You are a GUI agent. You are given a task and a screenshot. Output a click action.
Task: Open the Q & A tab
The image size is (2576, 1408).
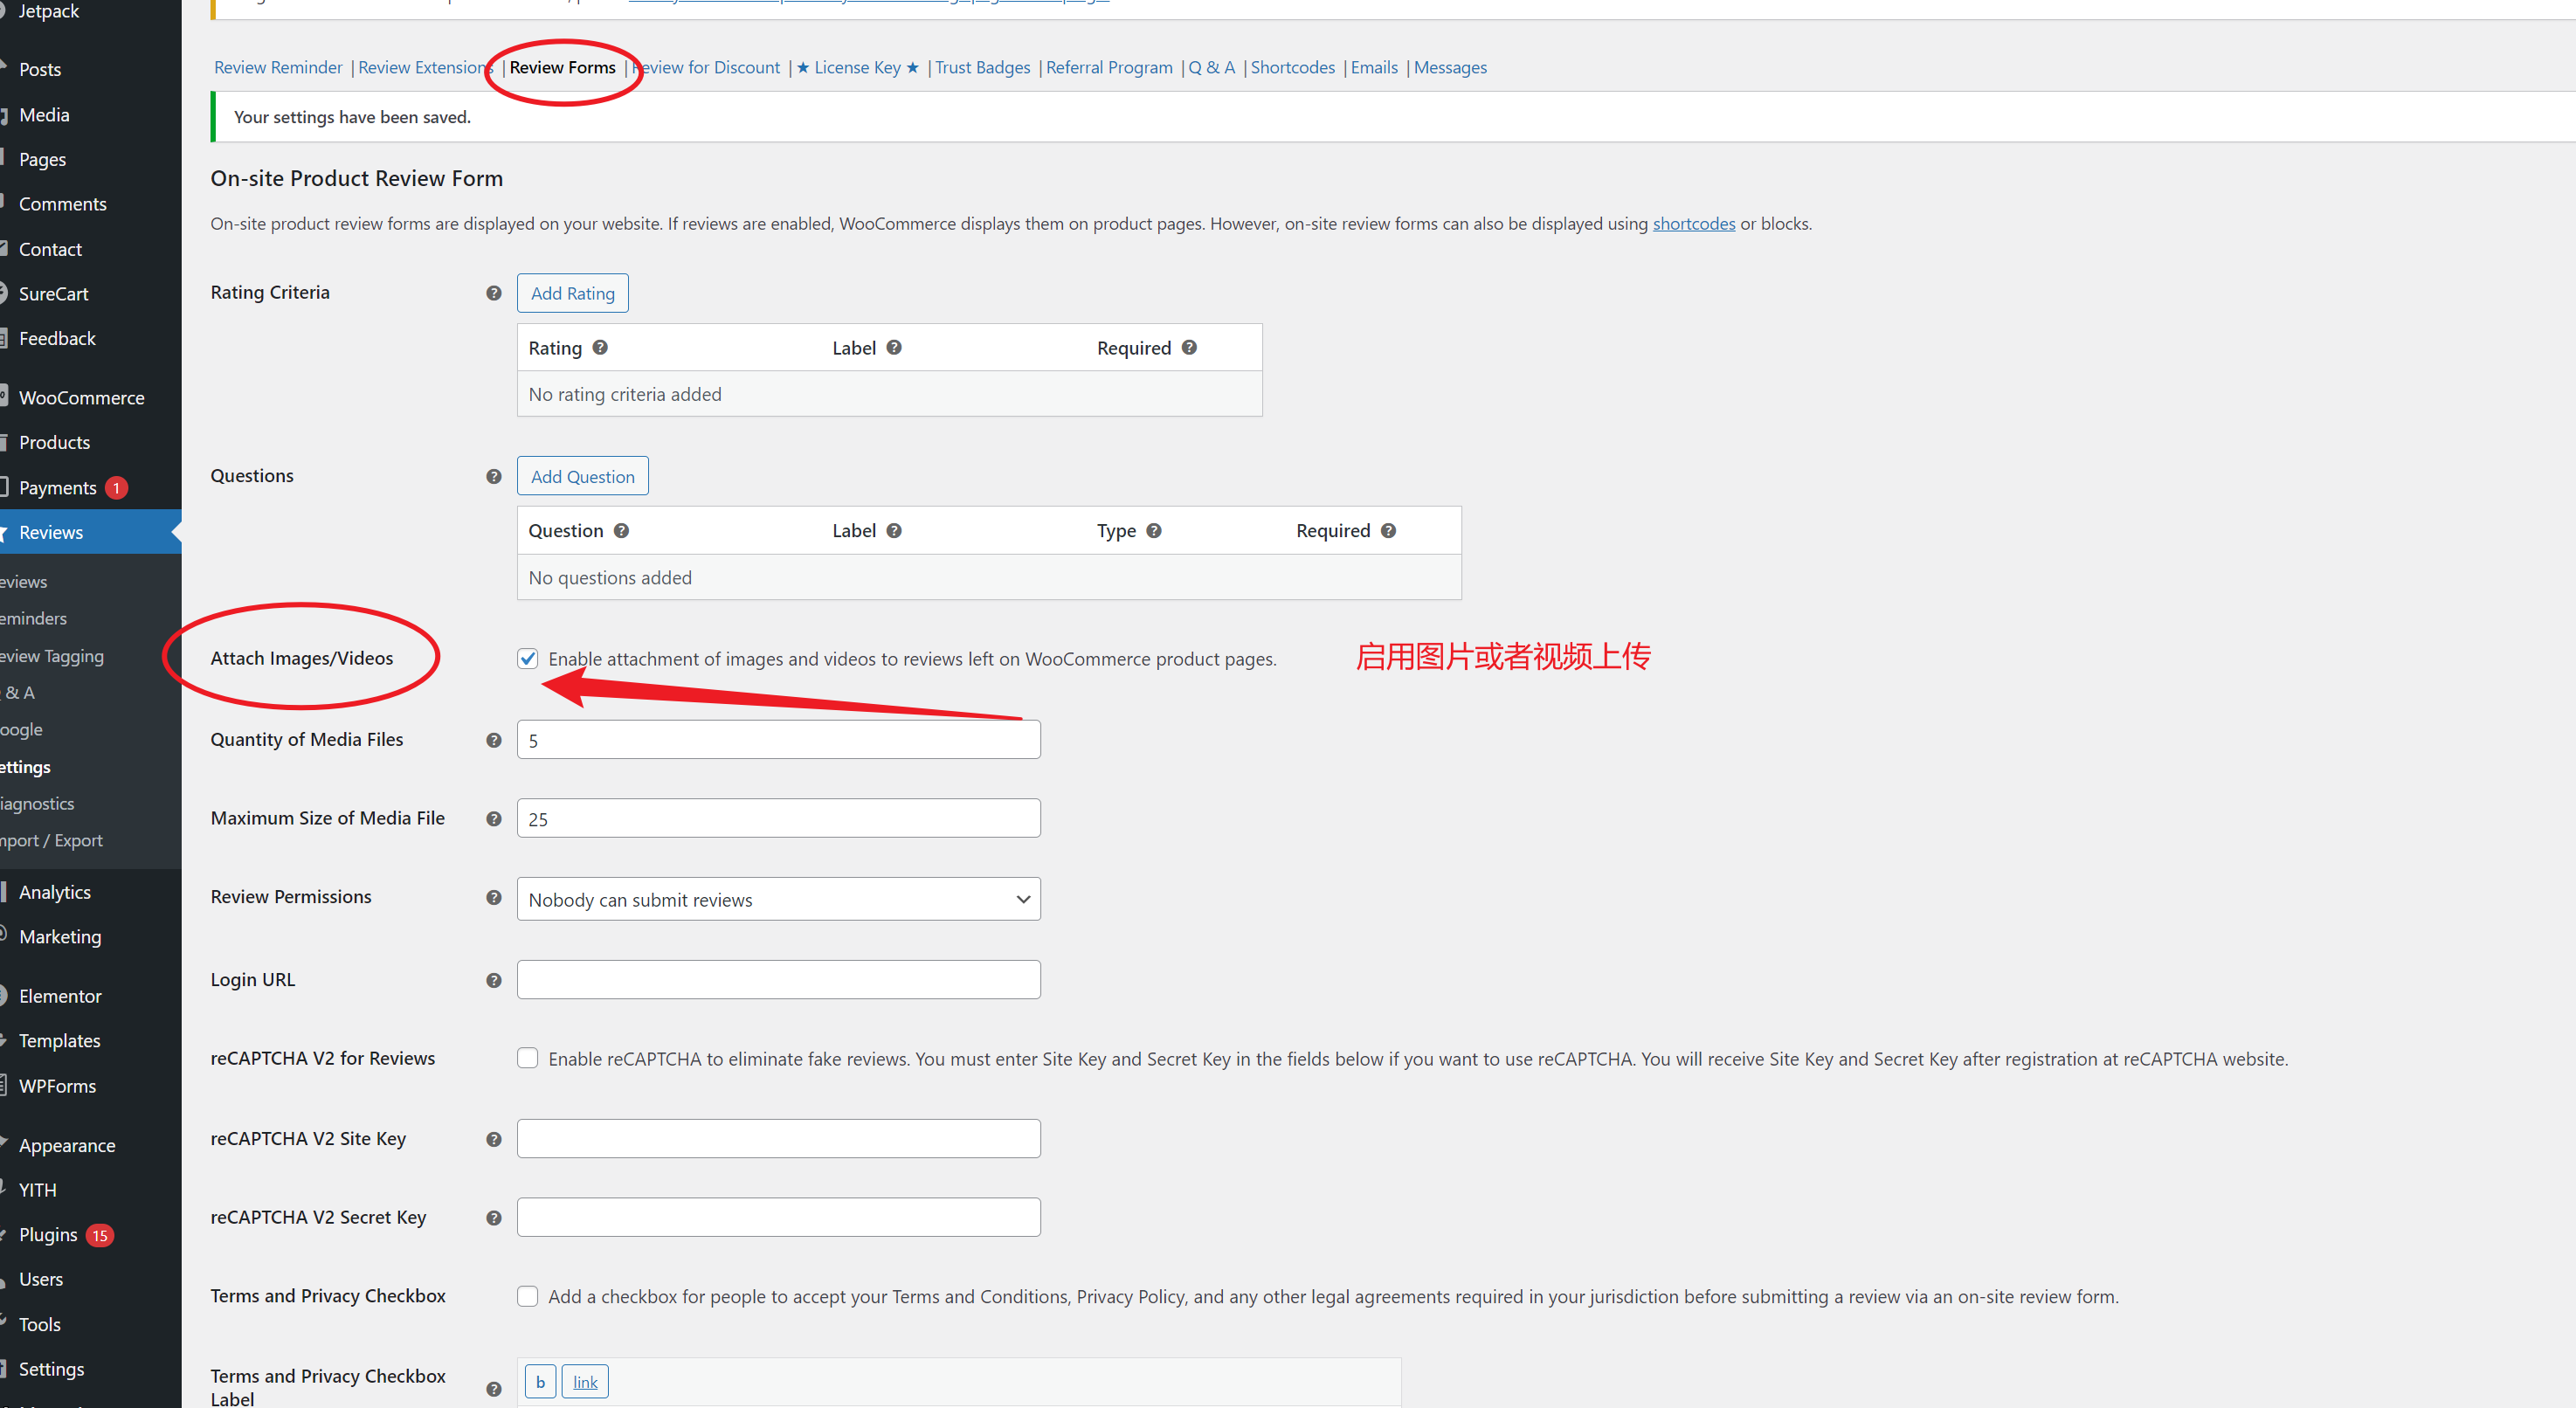click(x=1213, y=66)
